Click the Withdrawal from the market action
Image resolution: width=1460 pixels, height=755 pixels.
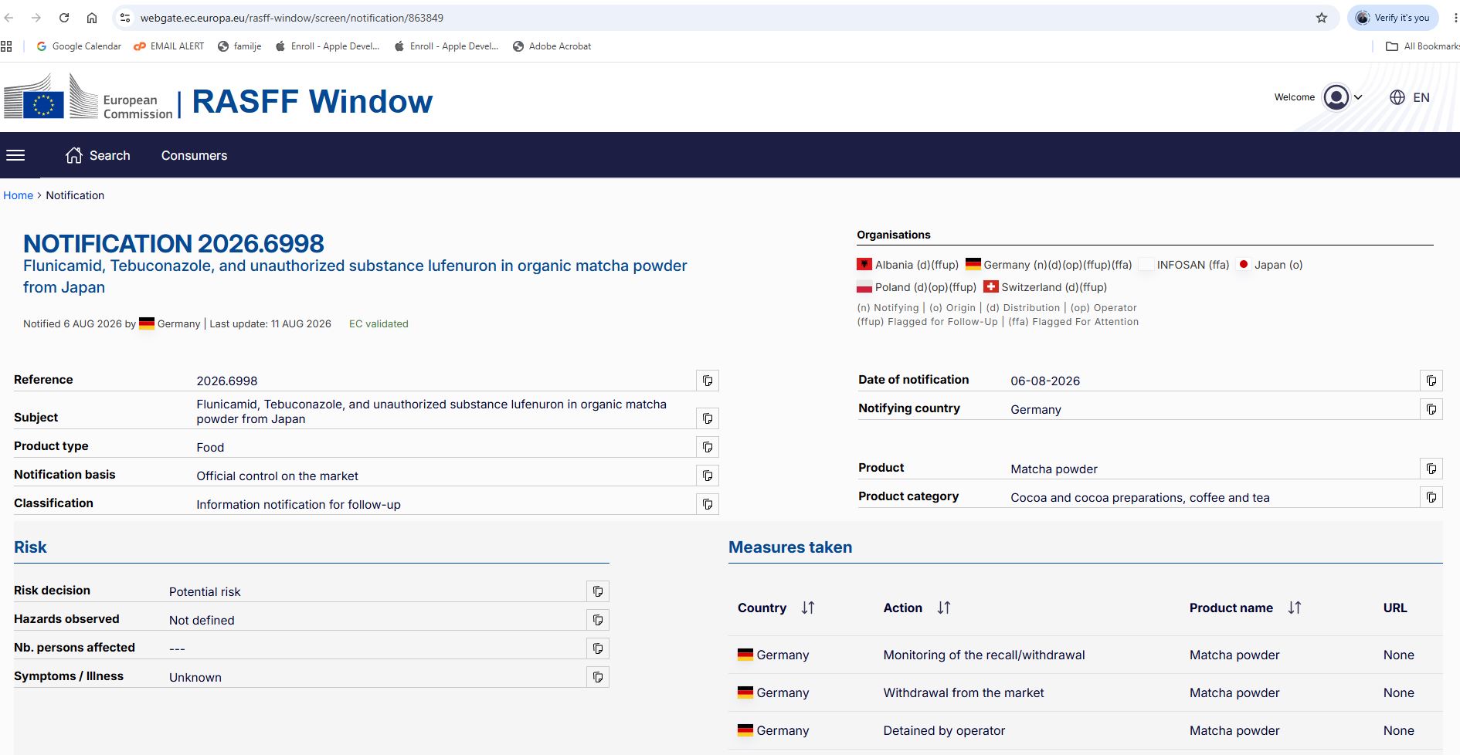click(x=963, y=692)
